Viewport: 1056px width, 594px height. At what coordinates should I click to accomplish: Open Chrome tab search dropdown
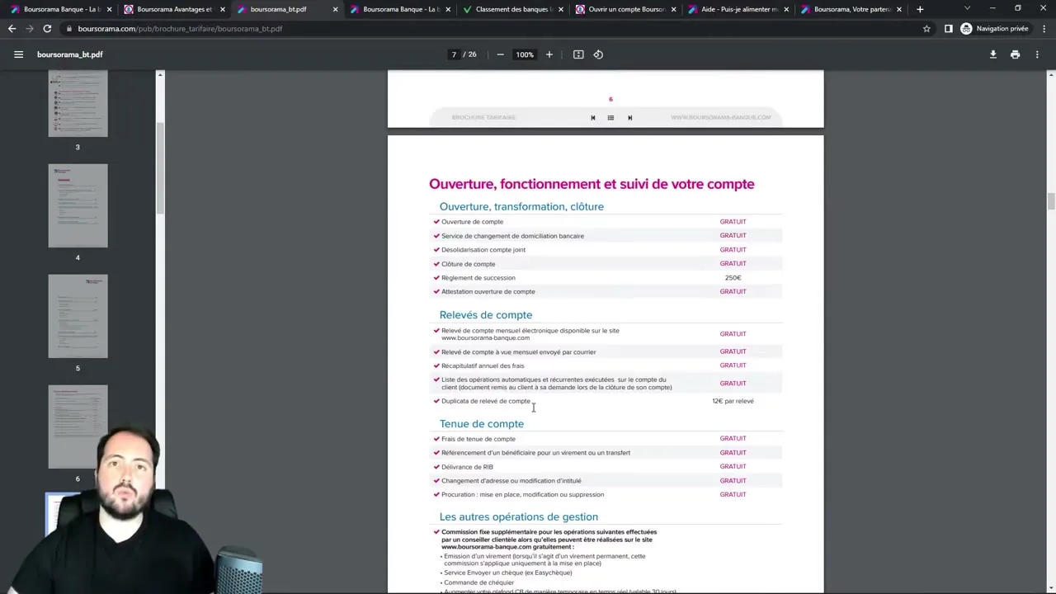pos(967,8)
